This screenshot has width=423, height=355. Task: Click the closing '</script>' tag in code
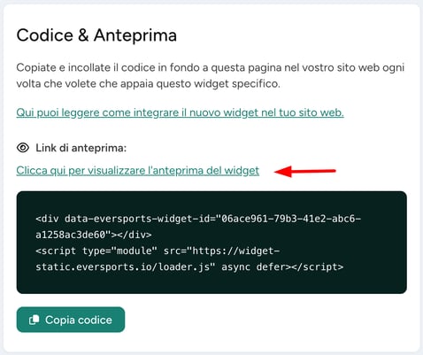pos(318,266)
